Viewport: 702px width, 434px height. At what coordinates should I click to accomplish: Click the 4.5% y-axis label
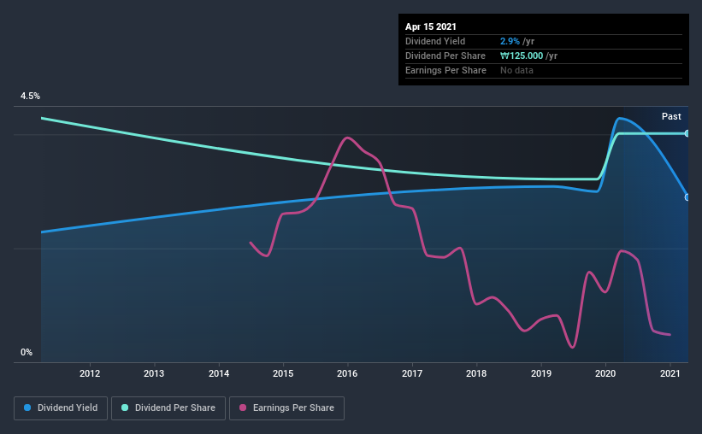point(30,97)
